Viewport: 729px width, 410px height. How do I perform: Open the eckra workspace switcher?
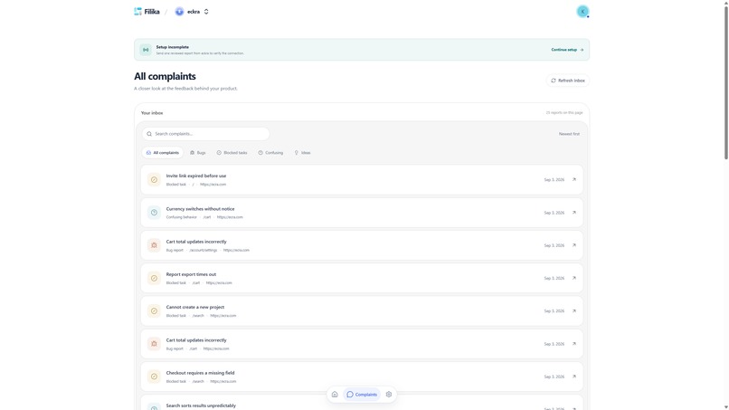(192, 12)
